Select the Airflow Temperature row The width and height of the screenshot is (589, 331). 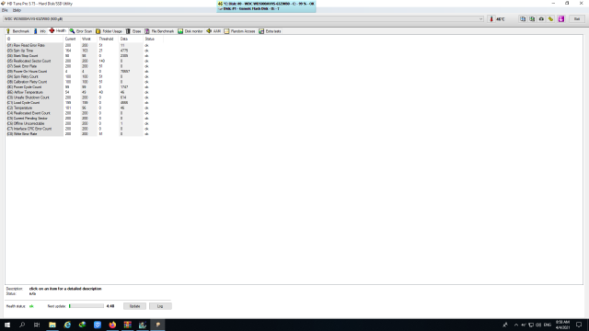coord(85,92)
